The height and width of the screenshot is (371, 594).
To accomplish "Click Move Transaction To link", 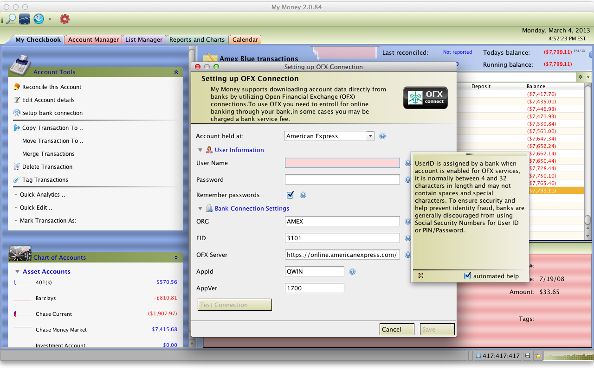I will [x=53, y=141].
